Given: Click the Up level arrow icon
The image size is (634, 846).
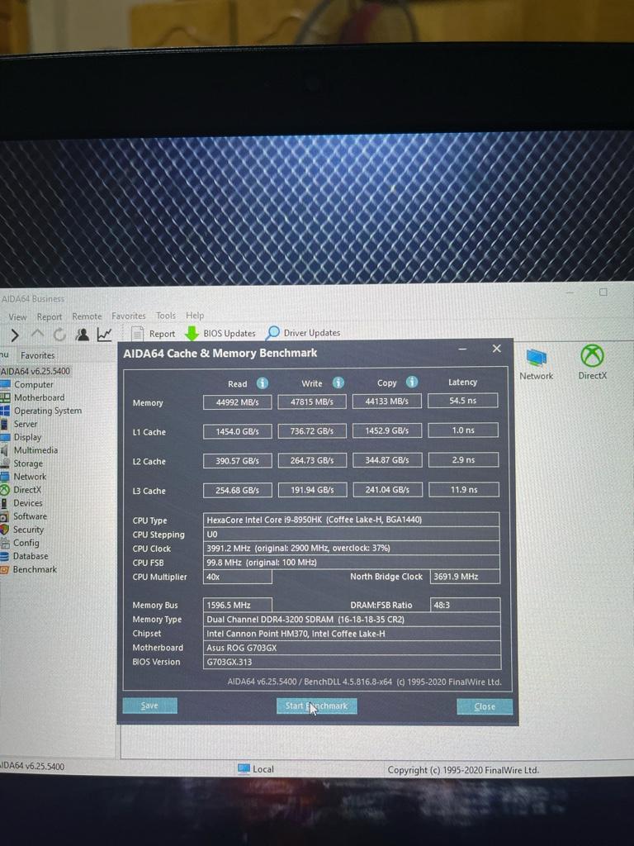Looking at the screenshot, I should tap(37, 335).
